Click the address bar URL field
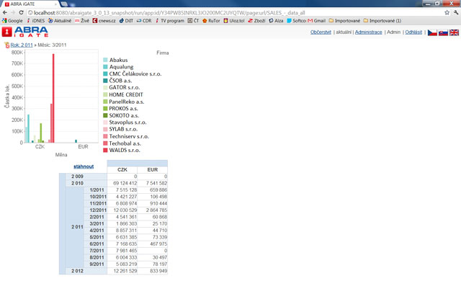461x294 pixels. pos(236,13)
